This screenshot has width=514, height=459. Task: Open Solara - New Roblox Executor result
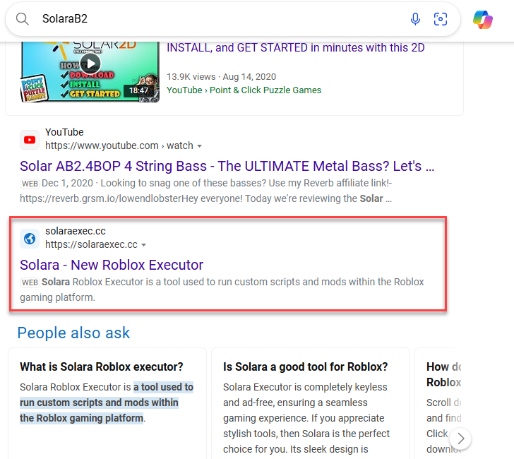tap(112, 266)
